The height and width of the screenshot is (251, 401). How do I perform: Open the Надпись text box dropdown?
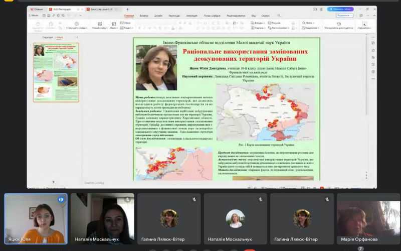point(258,28)
